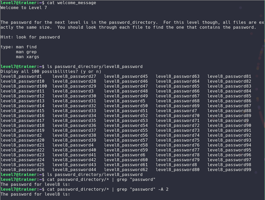The image size is (265, 200).
Task: Click the level8_password26 file name
Action: pos(22,170)
